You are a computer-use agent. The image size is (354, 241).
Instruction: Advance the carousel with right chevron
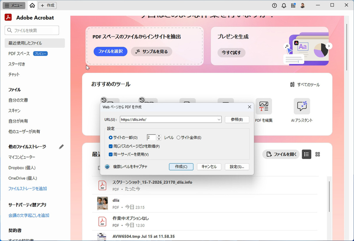pos(330,46)
